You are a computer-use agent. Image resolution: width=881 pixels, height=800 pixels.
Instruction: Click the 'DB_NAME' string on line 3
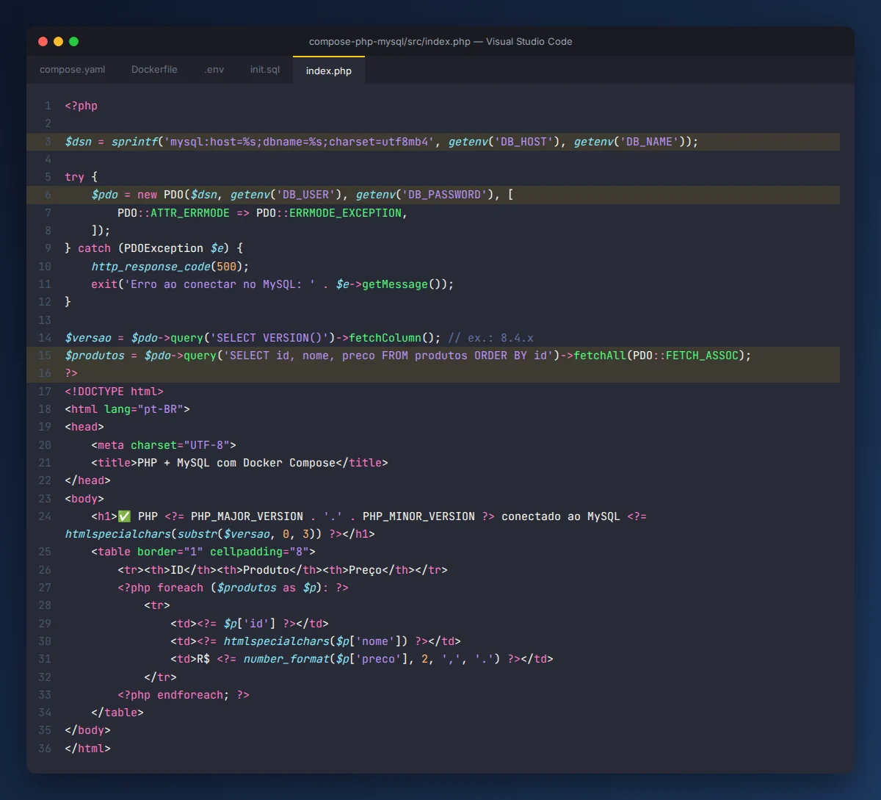point(650,142)
